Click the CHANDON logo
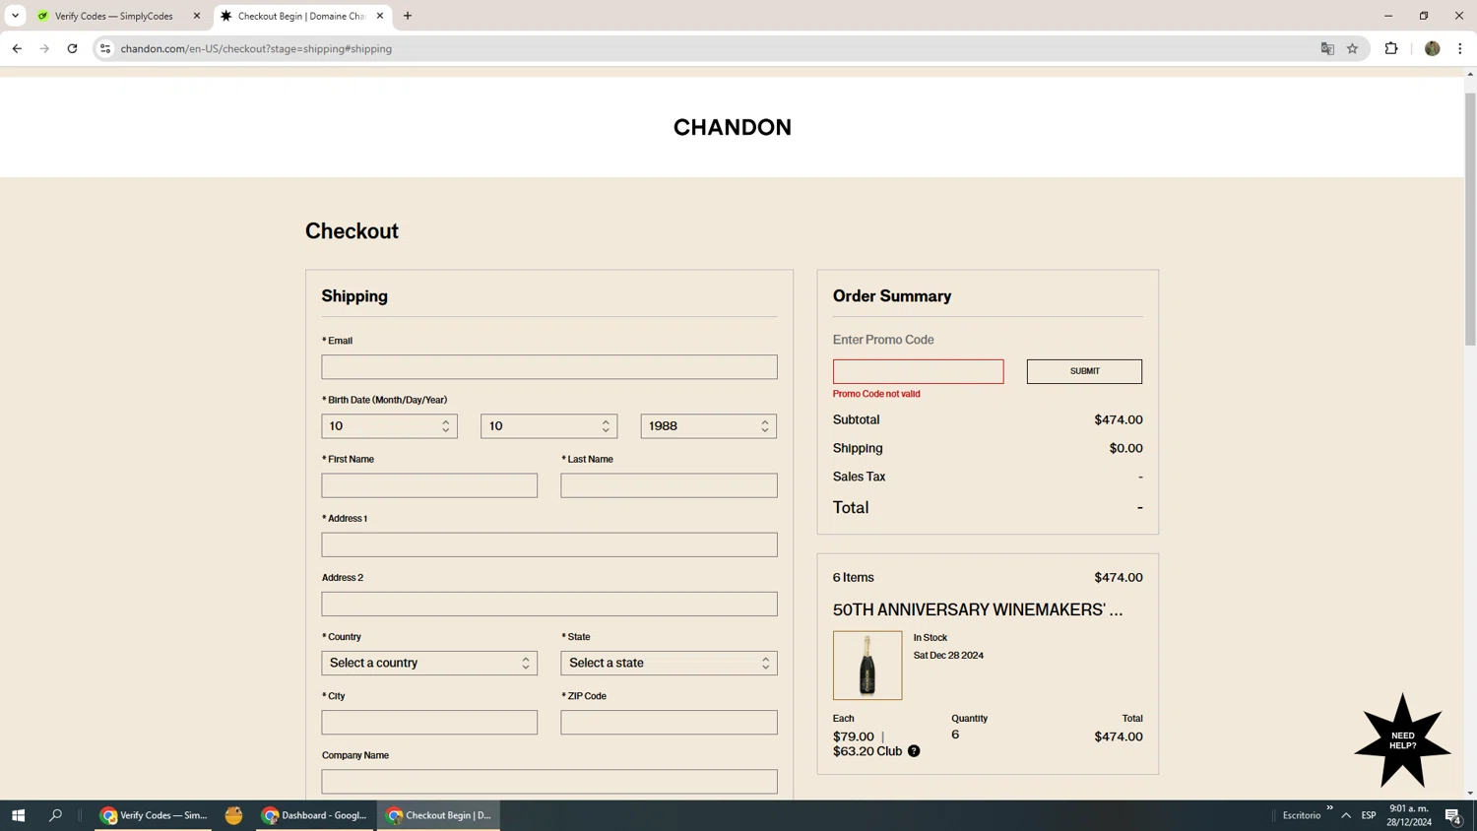The width and height of the screenshot is (1477, 831). click(733, 127)
